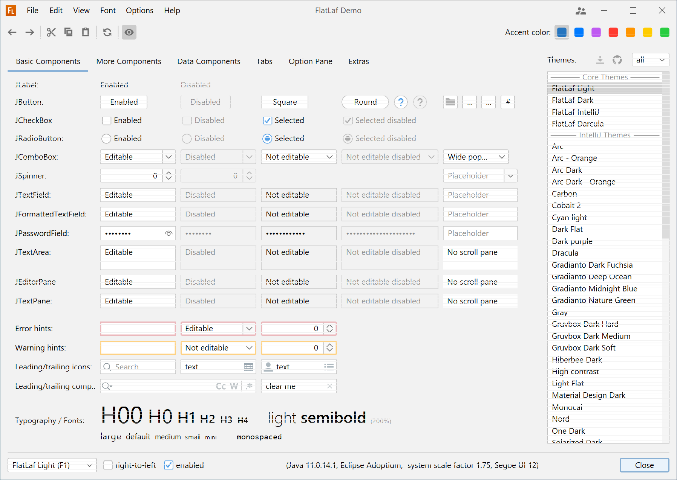677x480 pixels.
Task: Select the Cut icon in the toolbar
Action: click(x=51, y=32)
